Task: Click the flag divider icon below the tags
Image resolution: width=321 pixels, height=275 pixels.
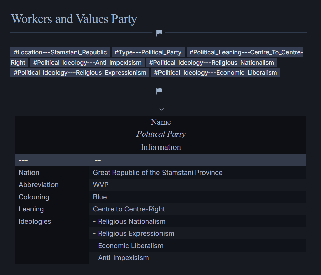Action: (x=159, y=91)
